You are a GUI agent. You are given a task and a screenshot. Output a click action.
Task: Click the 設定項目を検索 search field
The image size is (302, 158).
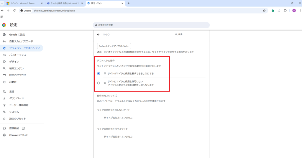pos(151,25)
